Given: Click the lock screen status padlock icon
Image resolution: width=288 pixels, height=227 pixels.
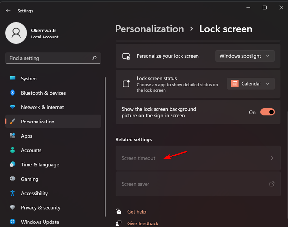Looking at the screenshot, I should (x=126, y=84).
